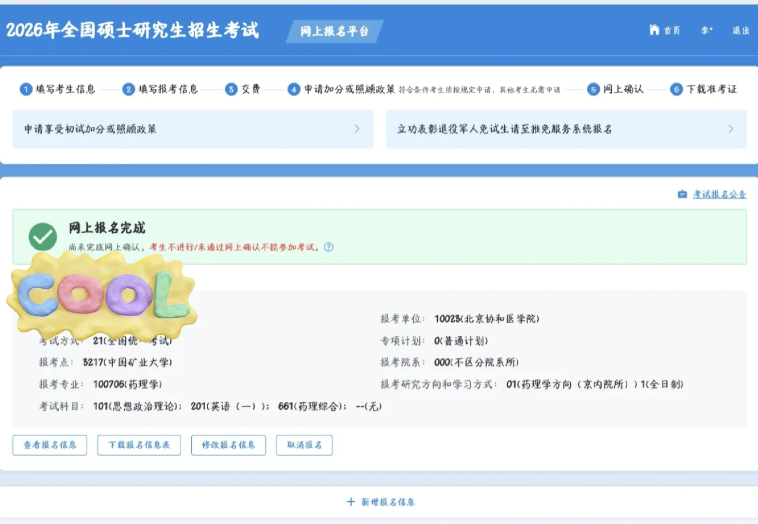The image size is (758, 524).
Task: Click the step 4 circle before 申请加分或照顾政策
Action: click(294, 89)
